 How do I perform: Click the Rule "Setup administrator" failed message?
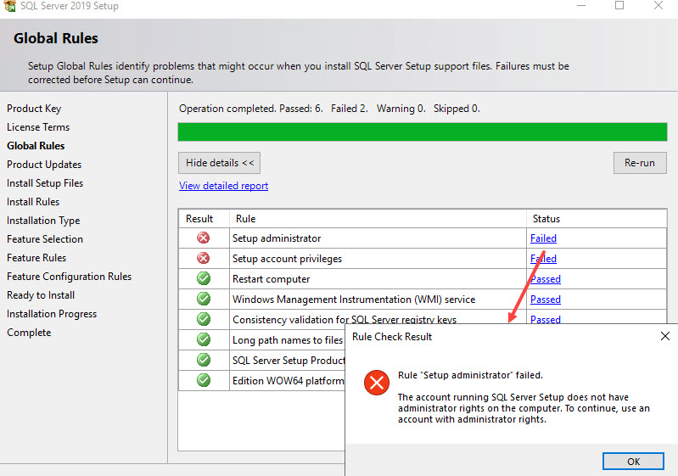pyautogui.click(x=470, y=375)
